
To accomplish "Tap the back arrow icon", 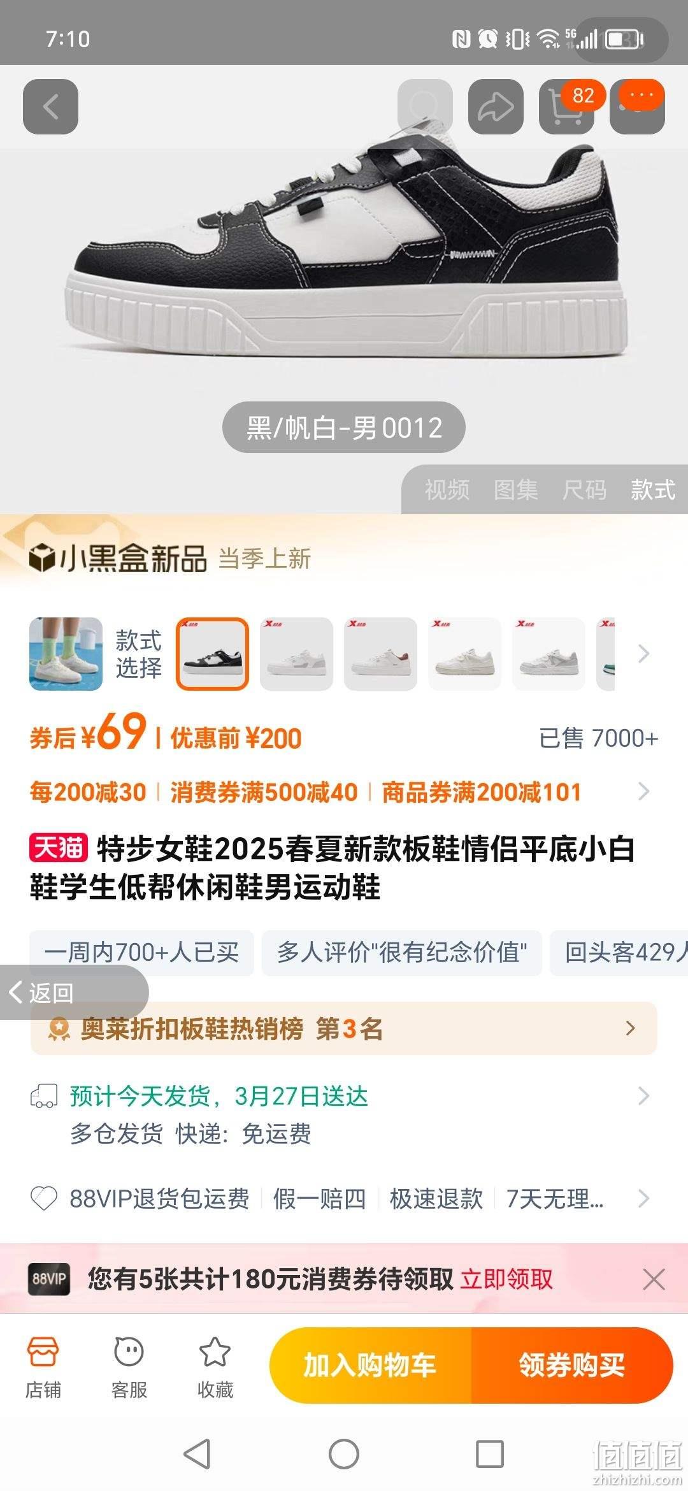I will (50, 106).
